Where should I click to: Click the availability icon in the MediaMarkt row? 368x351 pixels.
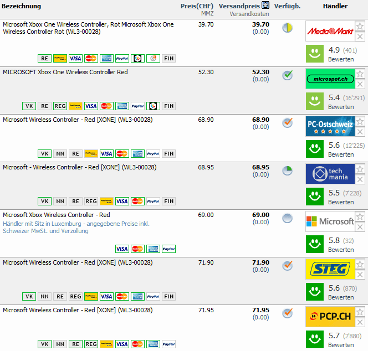coord(287,28)
